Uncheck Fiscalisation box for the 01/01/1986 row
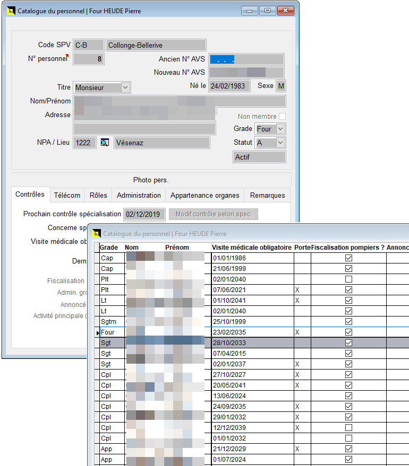The image size is (409, 466). coord(348,258)
